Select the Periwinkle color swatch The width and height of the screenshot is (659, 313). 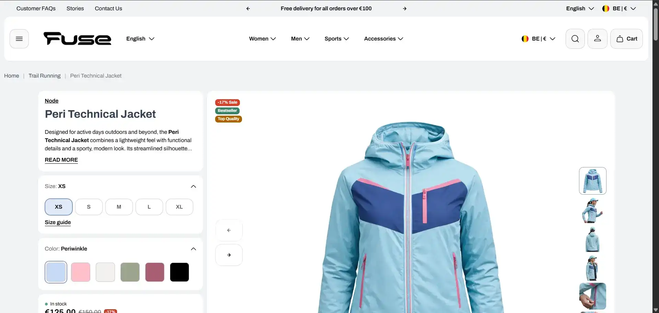[56, 272]
